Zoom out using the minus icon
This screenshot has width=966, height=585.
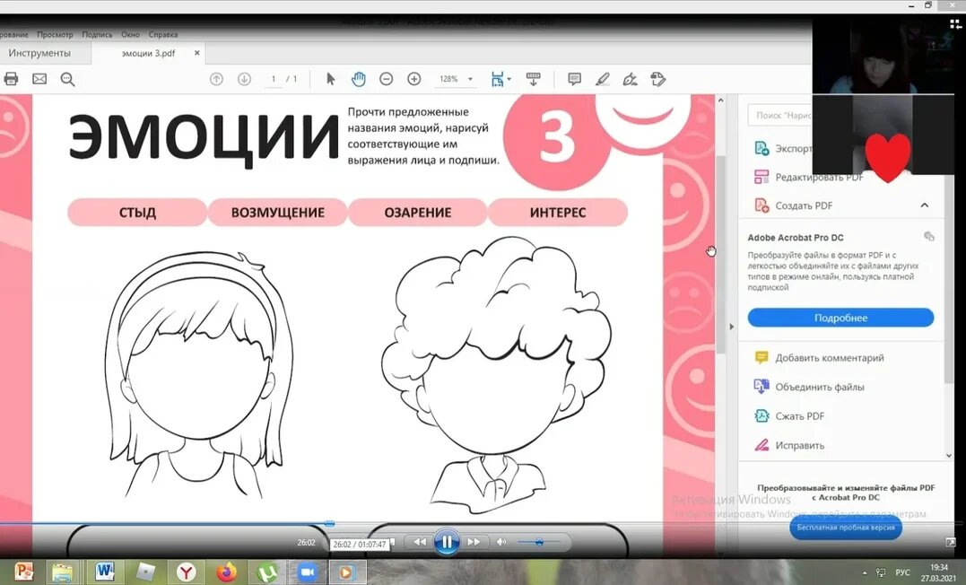pos(386,79)
